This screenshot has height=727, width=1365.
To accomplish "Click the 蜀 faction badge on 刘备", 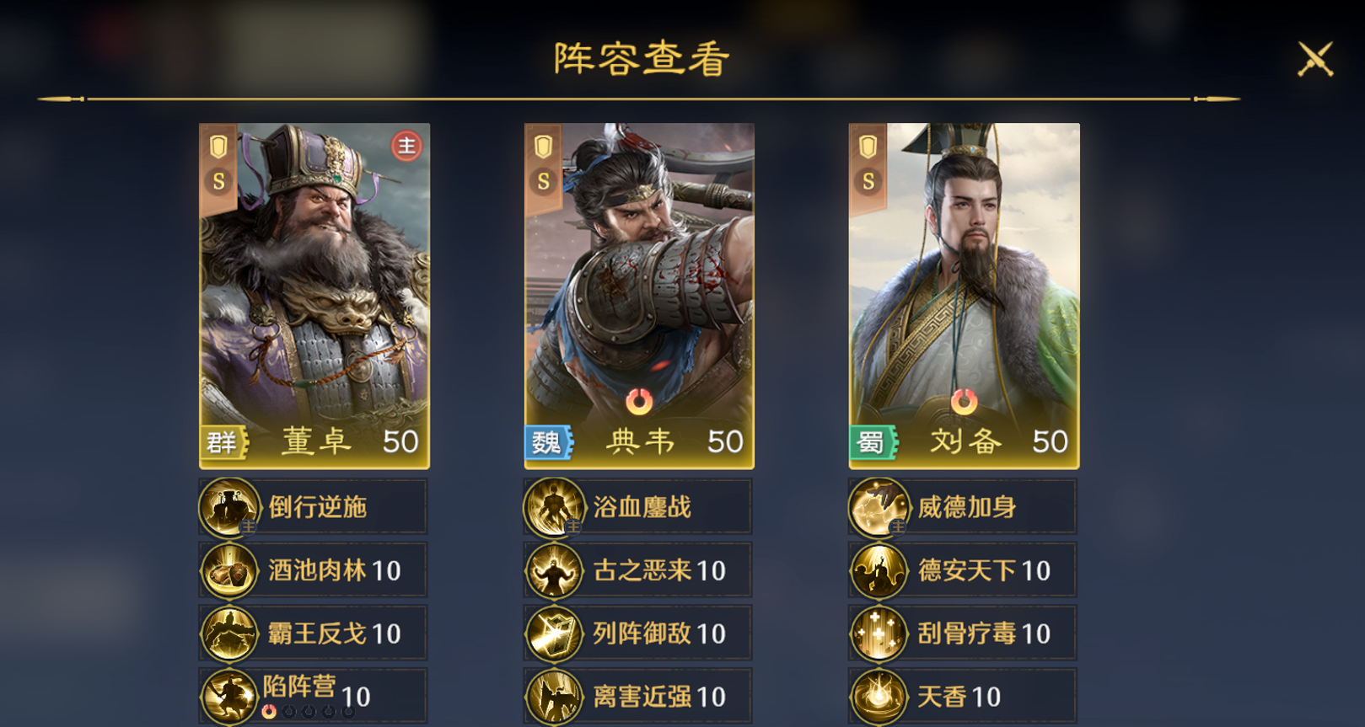I will [873, 442].
